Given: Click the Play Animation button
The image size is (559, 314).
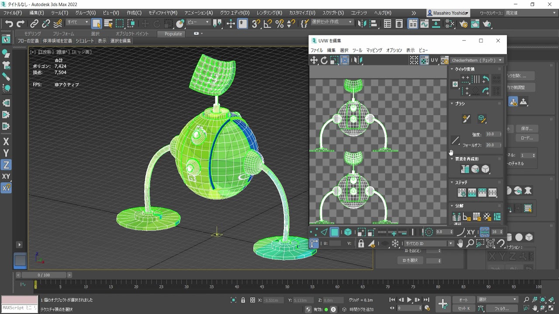Looking at the screenshot, I should (x=409, y=300).
